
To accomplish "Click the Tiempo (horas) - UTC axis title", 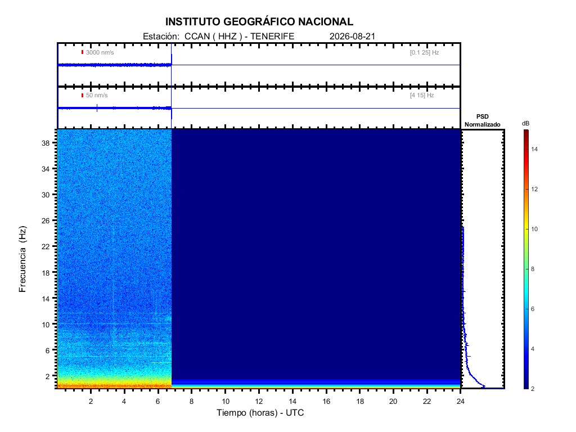I will point(260,412).
